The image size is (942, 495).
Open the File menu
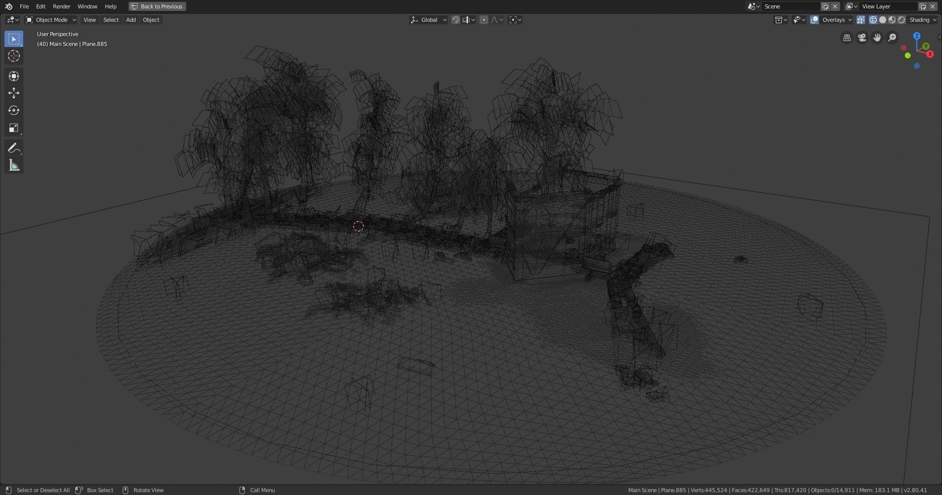pyautogui.click(x=24, y=6)
